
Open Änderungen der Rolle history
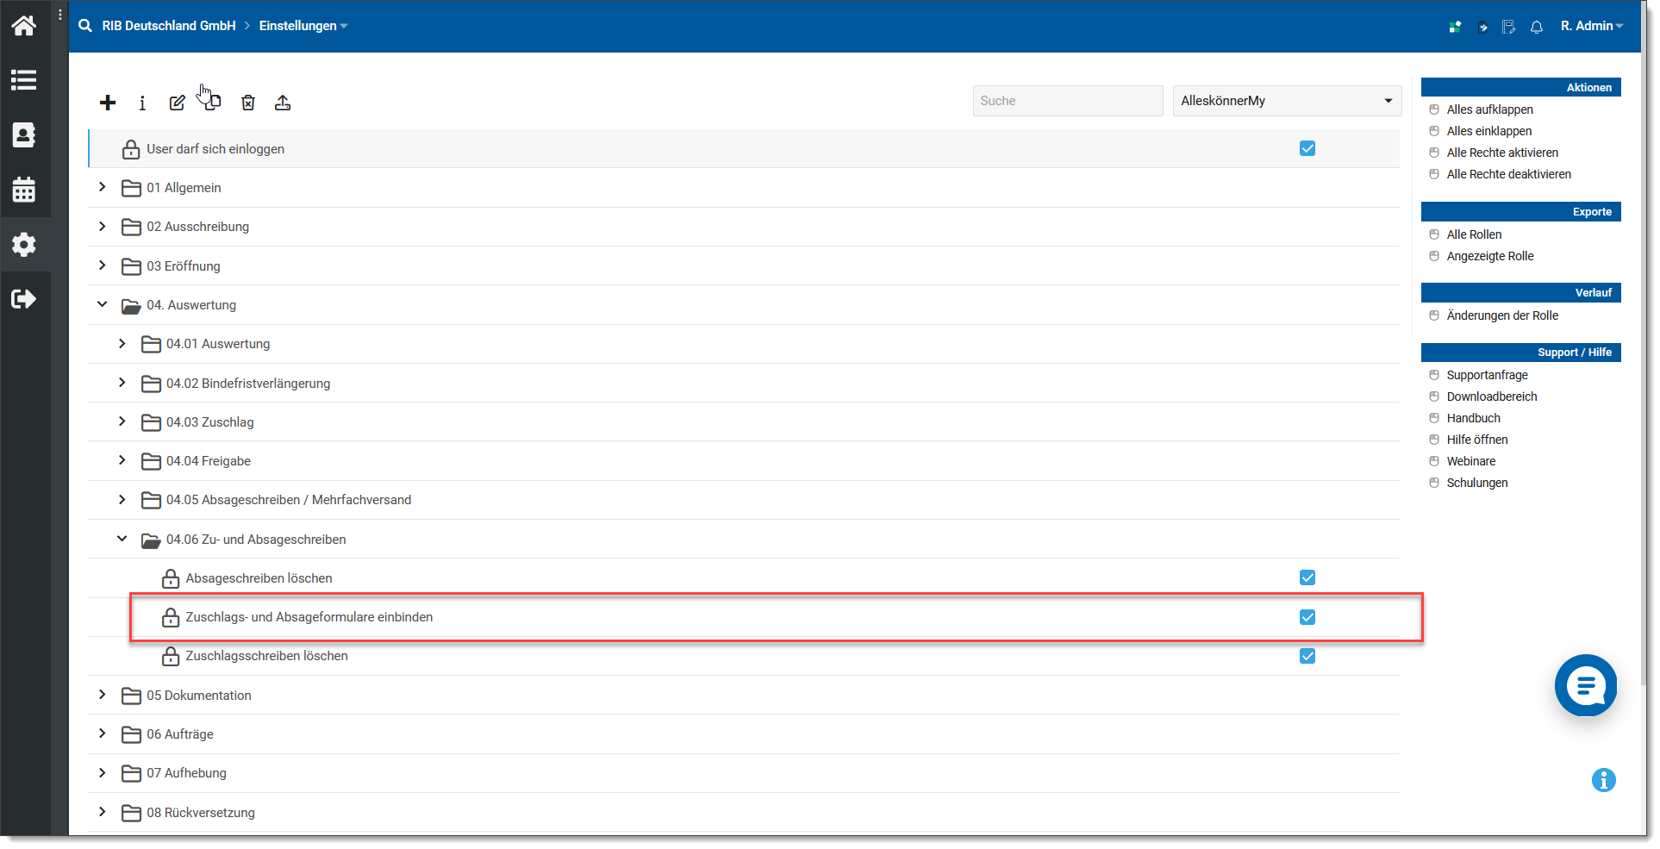coord(1502,315)
